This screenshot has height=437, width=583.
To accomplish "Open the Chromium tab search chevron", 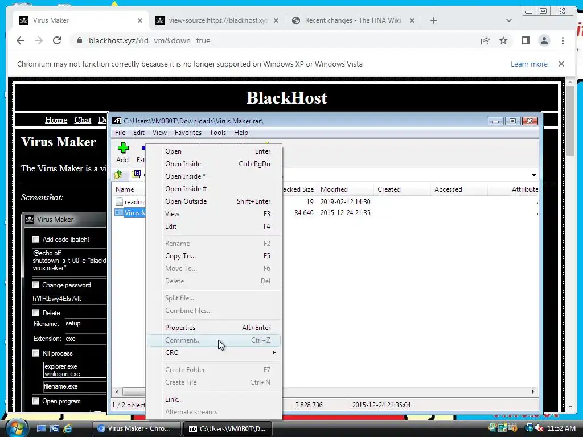I will [509, 20].
